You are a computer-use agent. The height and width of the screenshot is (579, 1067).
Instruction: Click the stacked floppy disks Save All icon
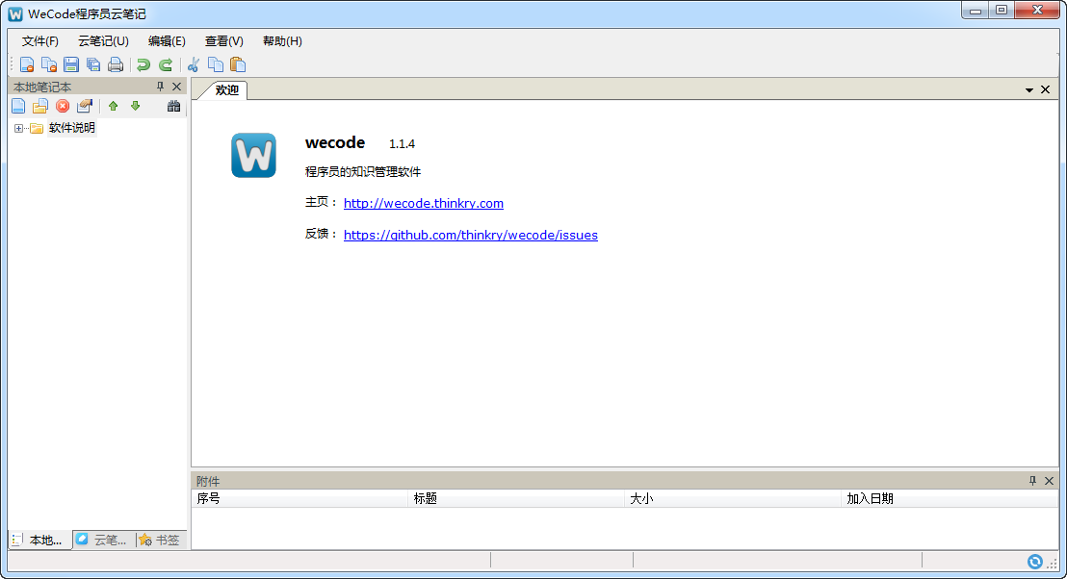pyautogui.click(x=93, y=64)
